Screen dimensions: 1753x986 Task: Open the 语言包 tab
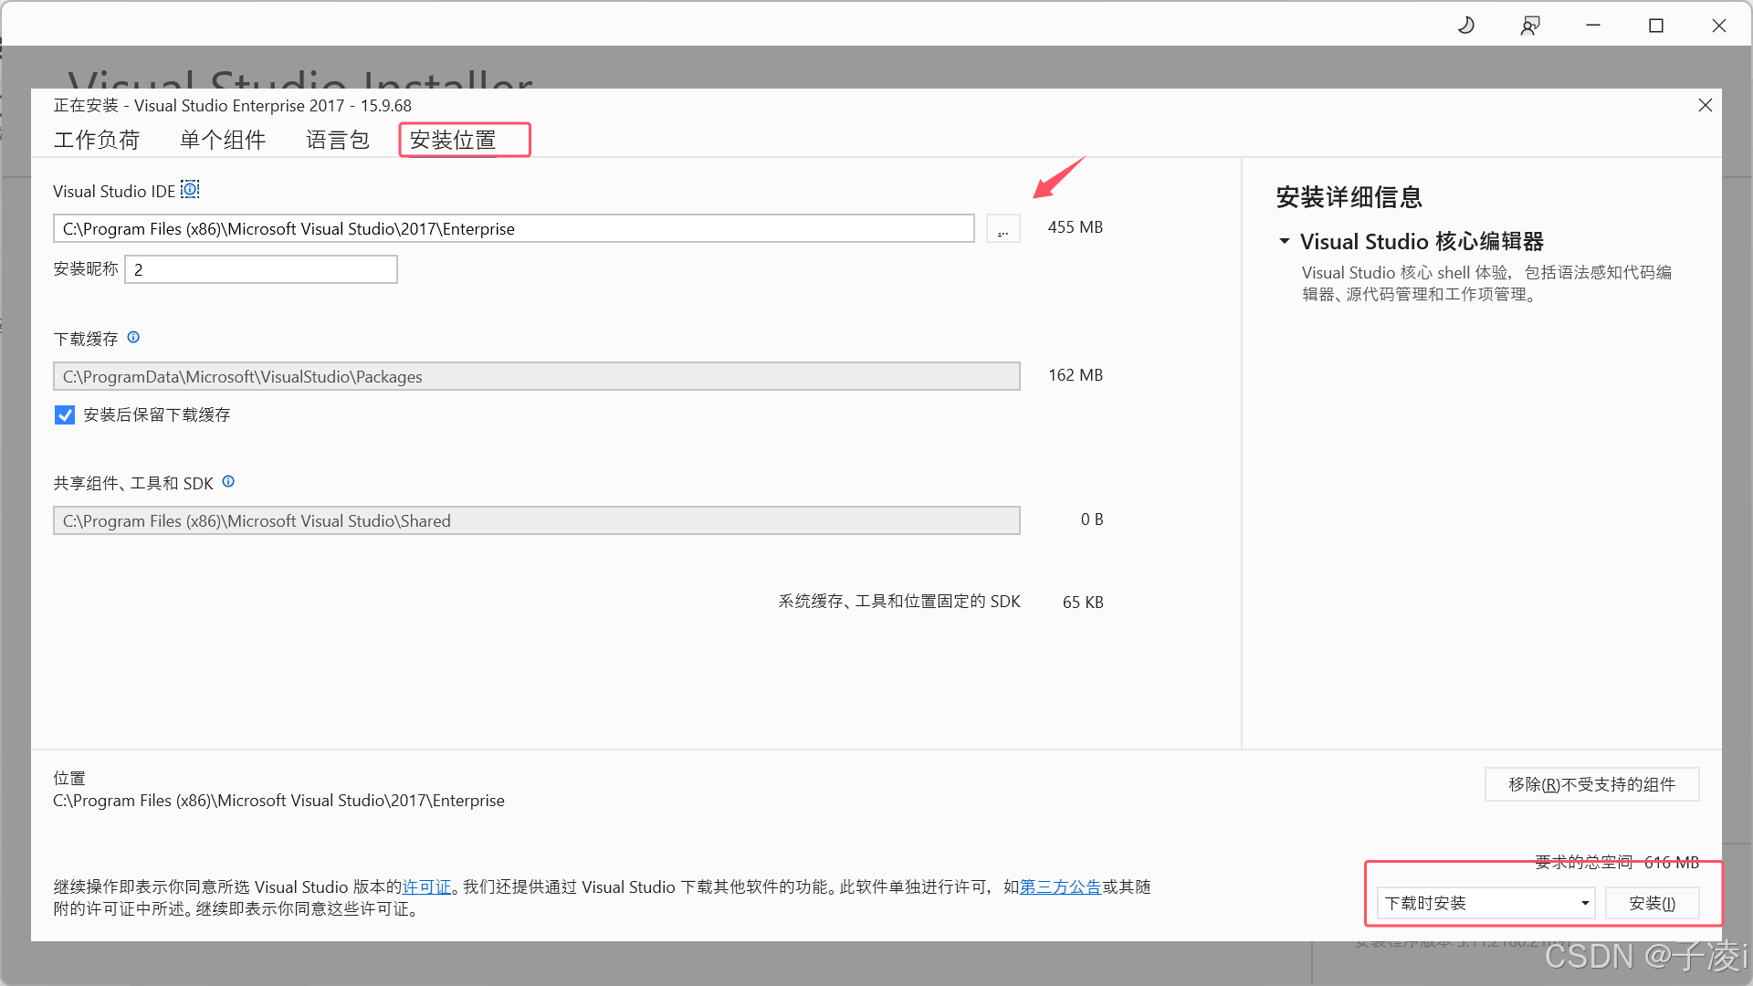(338, 140)
